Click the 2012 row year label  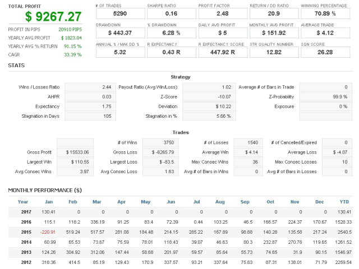tap(26, 262)
